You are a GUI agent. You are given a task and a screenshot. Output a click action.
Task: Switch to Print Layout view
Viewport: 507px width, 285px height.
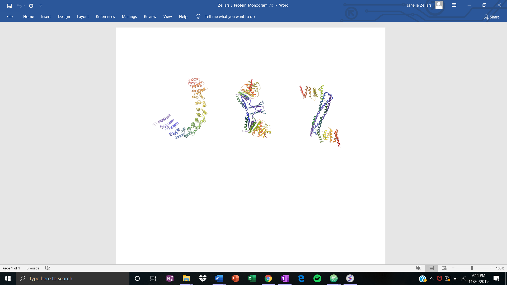pyautogui.click(x=431, y=268)
